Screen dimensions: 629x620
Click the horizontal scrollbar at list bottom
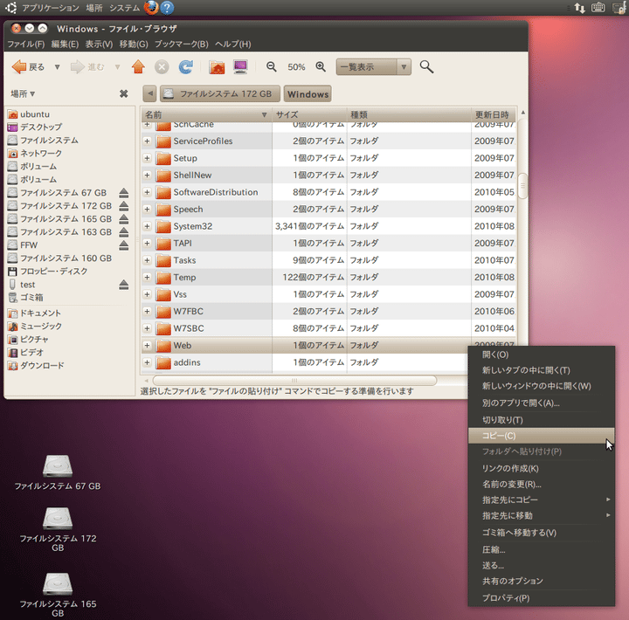click(x=294, y=380)
